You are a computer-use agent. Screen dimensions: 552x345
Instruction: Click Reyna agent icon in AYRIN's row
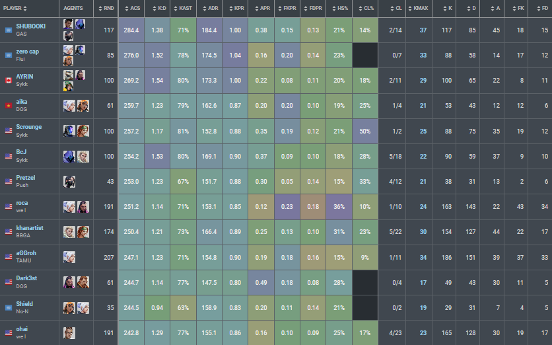point(80,75)
